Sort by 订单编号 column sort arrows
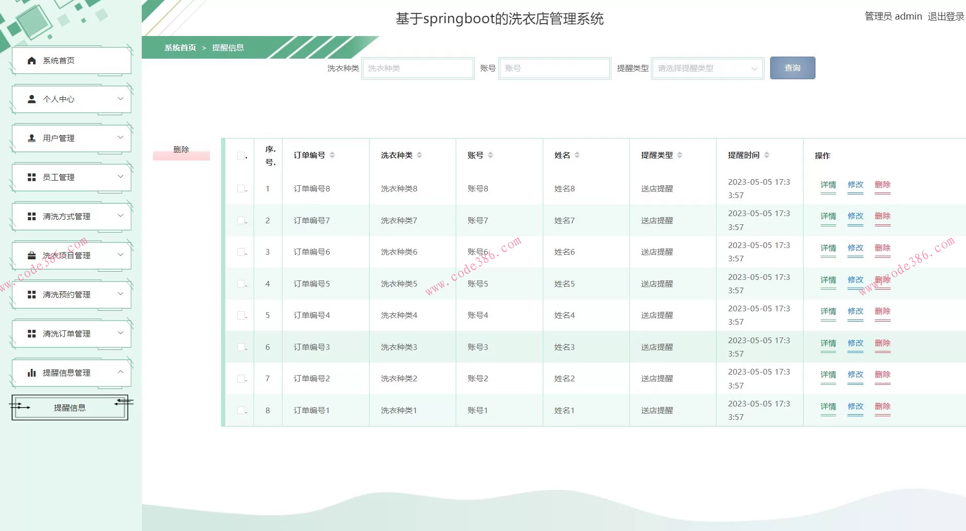Viewport: 966px width, 531px height. coord(332,155)
